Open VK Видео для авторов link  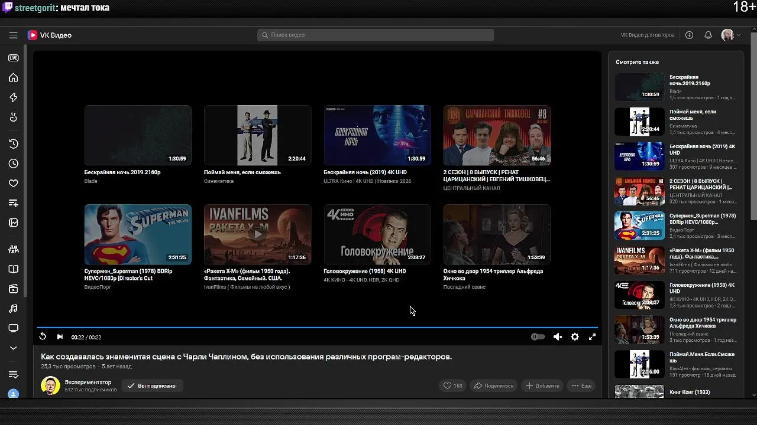[648, 35]
